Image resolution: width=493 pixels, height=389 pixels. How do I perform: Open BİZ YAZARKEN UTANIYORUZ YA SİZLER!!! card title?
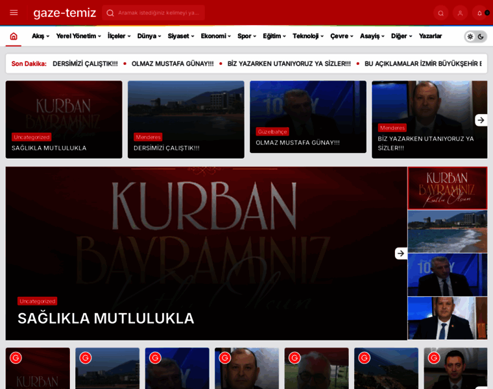pos(426,143)
